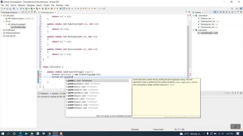Collapse the Calculator project in Package Explorer
The image size is (243, 136).
[2, 15]
